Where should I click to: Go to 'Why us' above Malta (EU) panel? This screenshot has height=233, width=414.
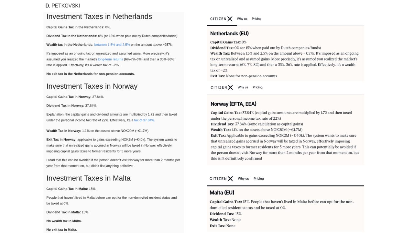pos(243,179)
